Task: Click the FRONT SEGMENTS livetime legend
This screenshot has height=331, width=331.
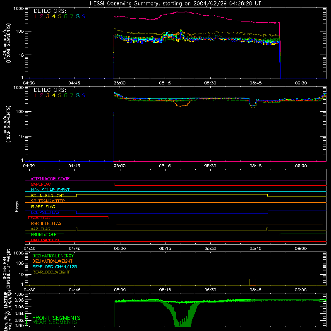Action: click(56, 318)
